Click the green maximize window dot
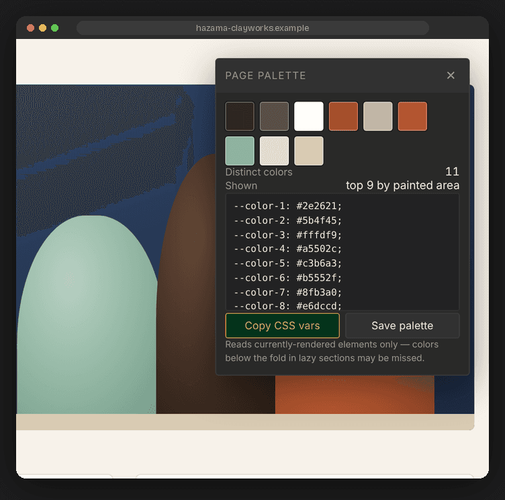This screenshot has height=500, width=505. [55, 28]
